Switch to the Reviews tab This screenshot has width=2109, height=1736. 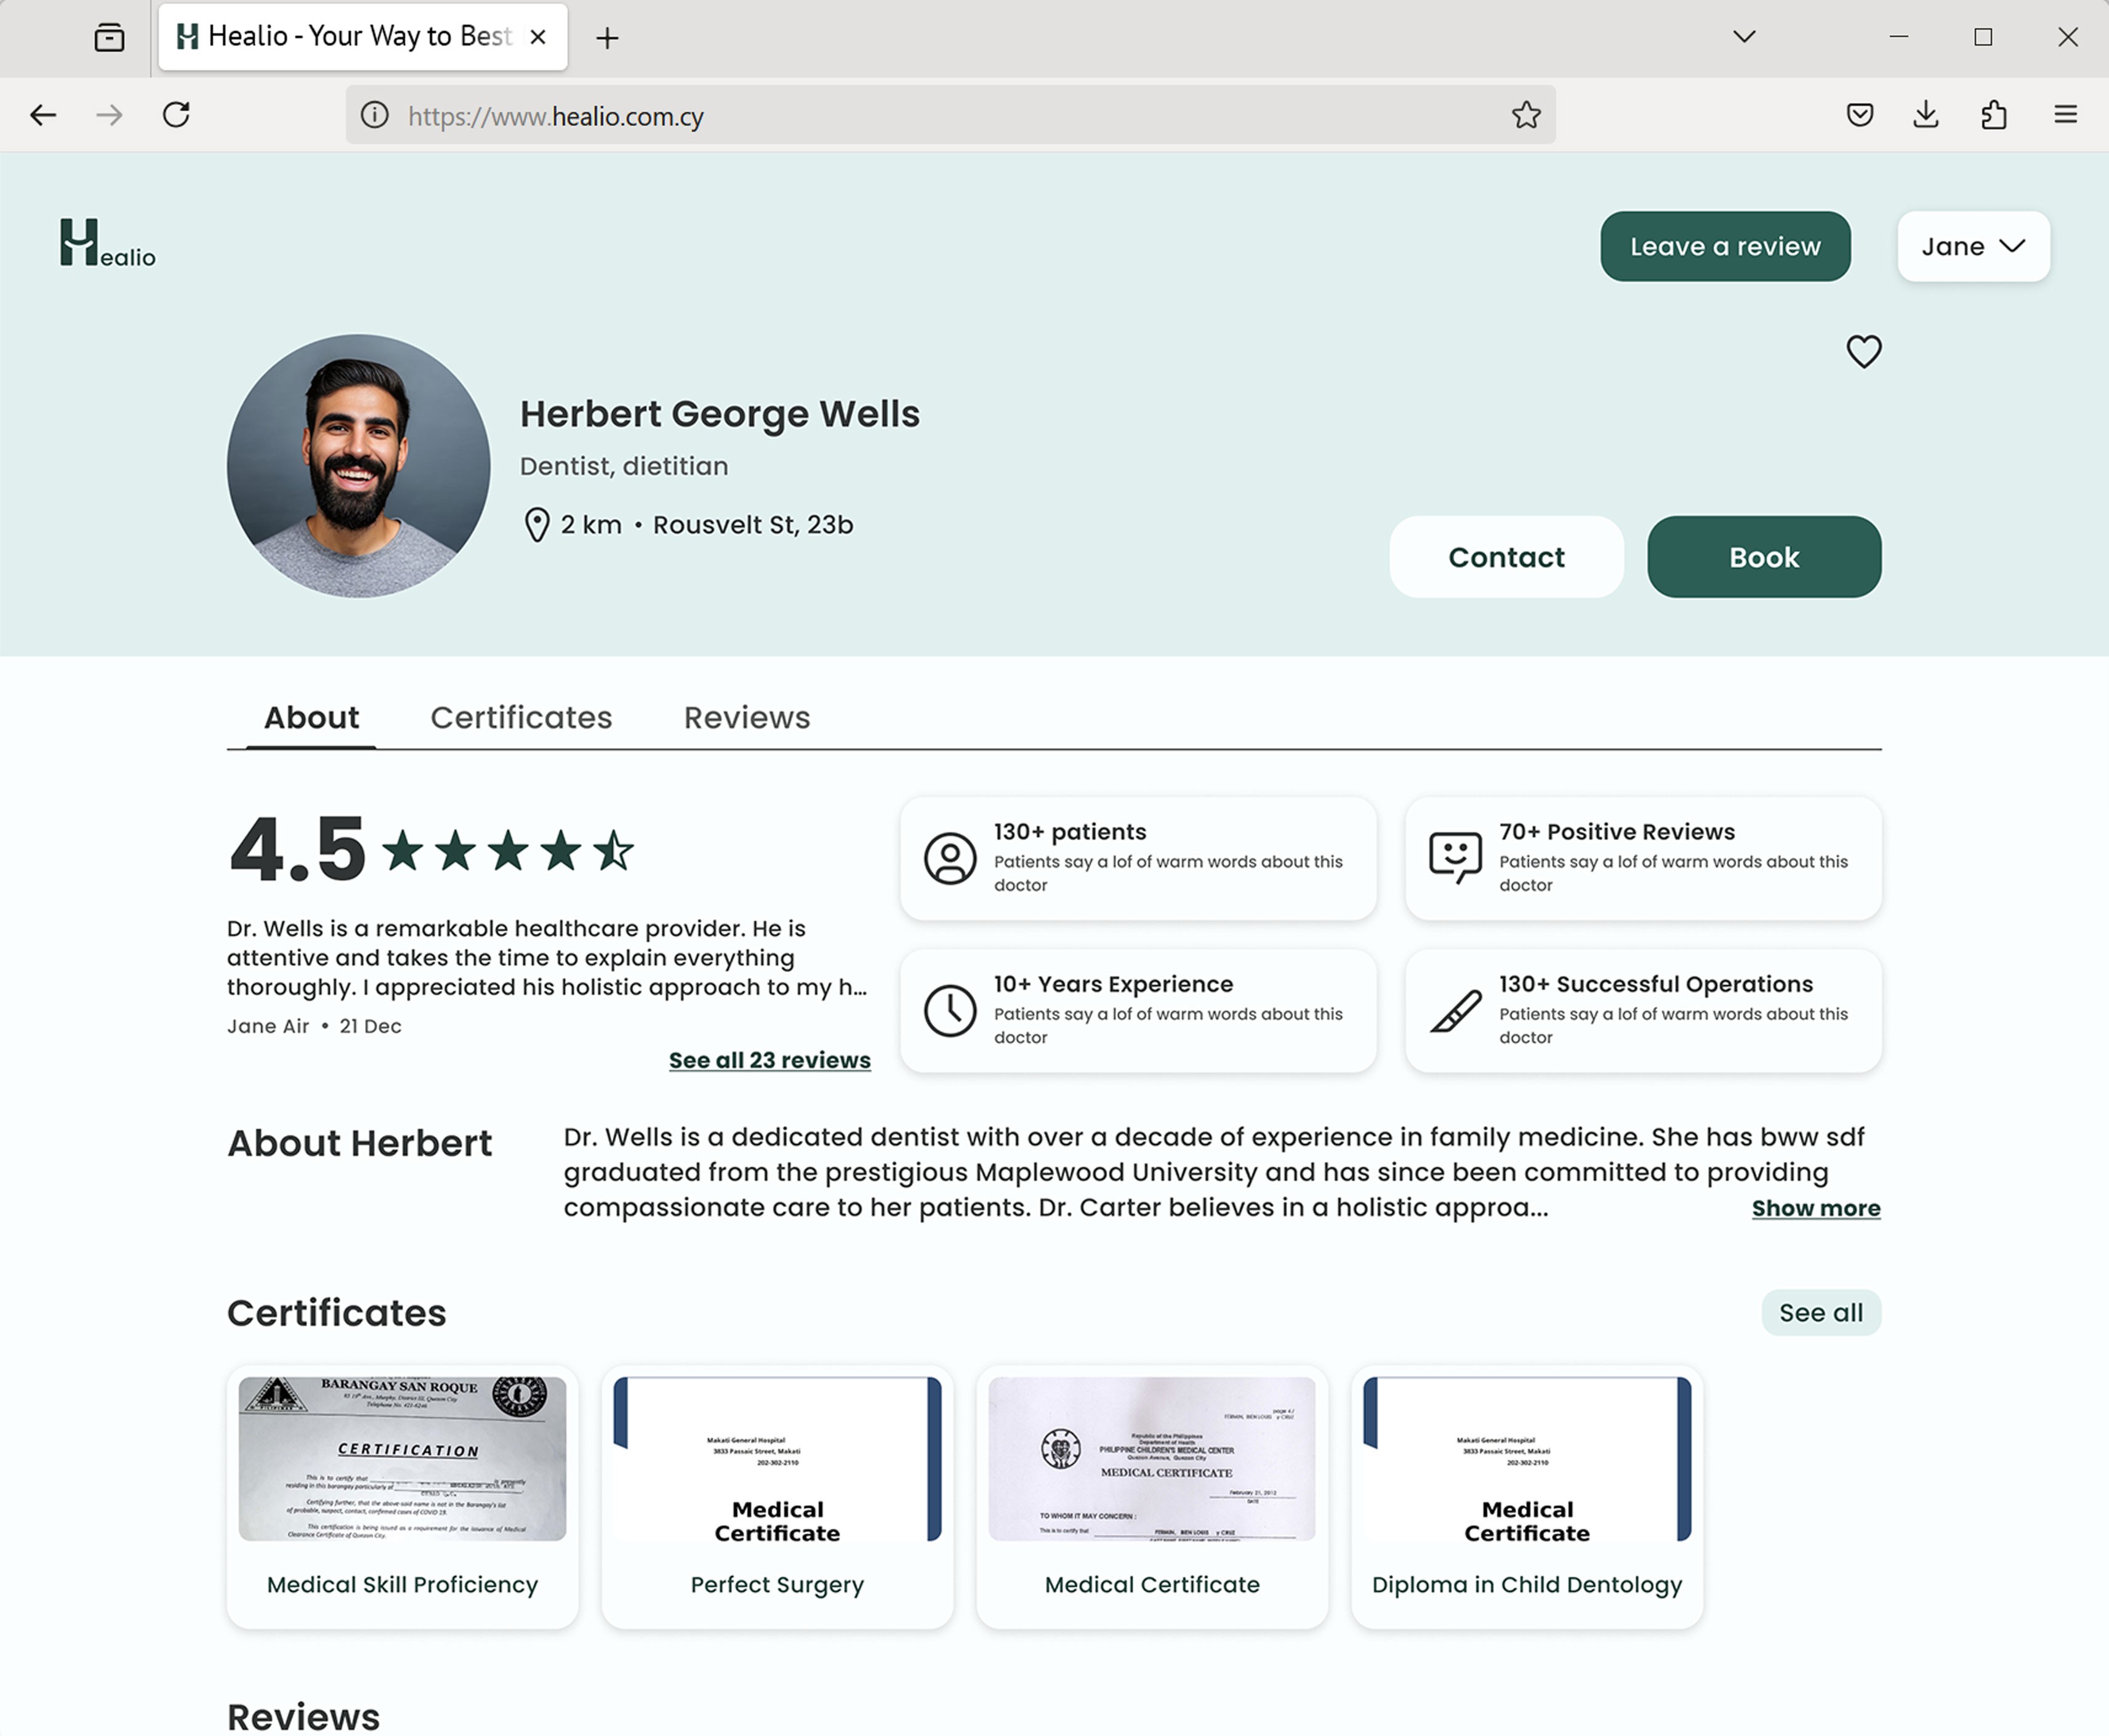tap(747, 717)
